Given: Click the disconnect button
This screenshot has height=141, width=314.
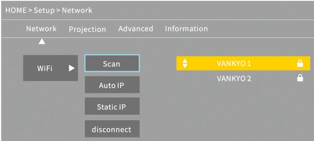Looking at the screenshot, I should point(112,129).
